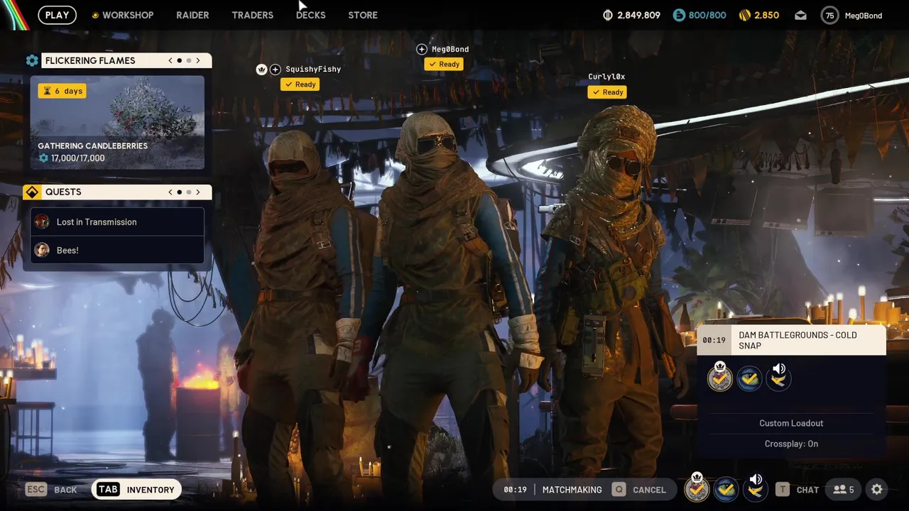This screenshot has height=511, width=909.
Task: Click the coin currency balance 2.849.809
Action: 631,15
